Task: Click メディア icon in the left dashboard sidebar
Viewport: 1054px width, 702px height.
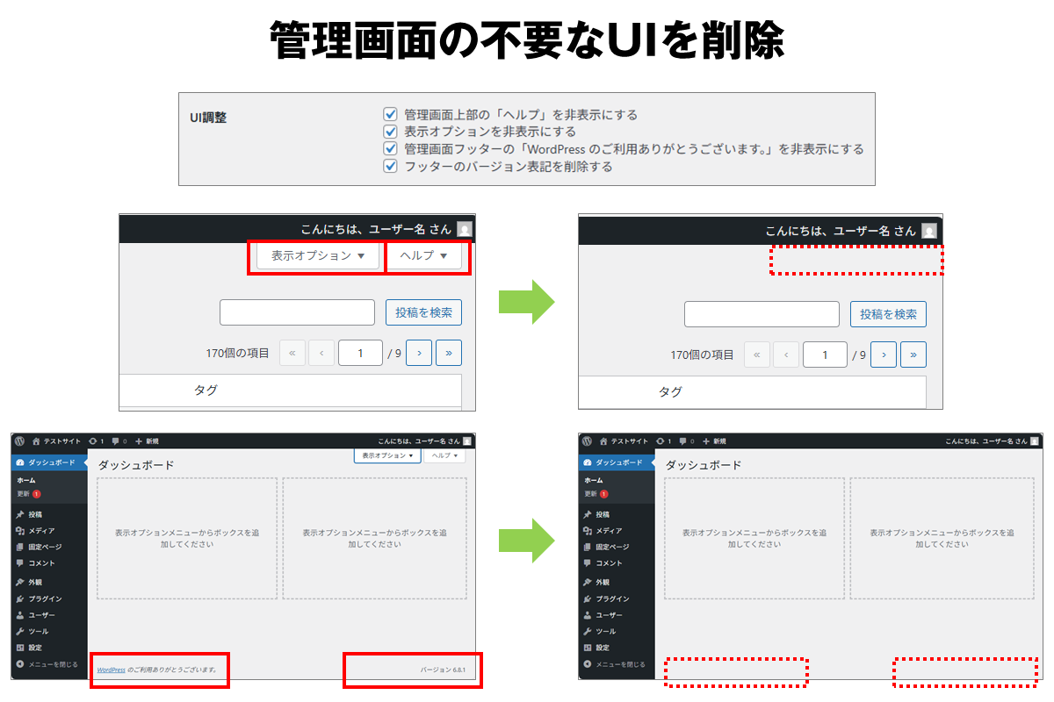Action: click(x=20, y=531)
